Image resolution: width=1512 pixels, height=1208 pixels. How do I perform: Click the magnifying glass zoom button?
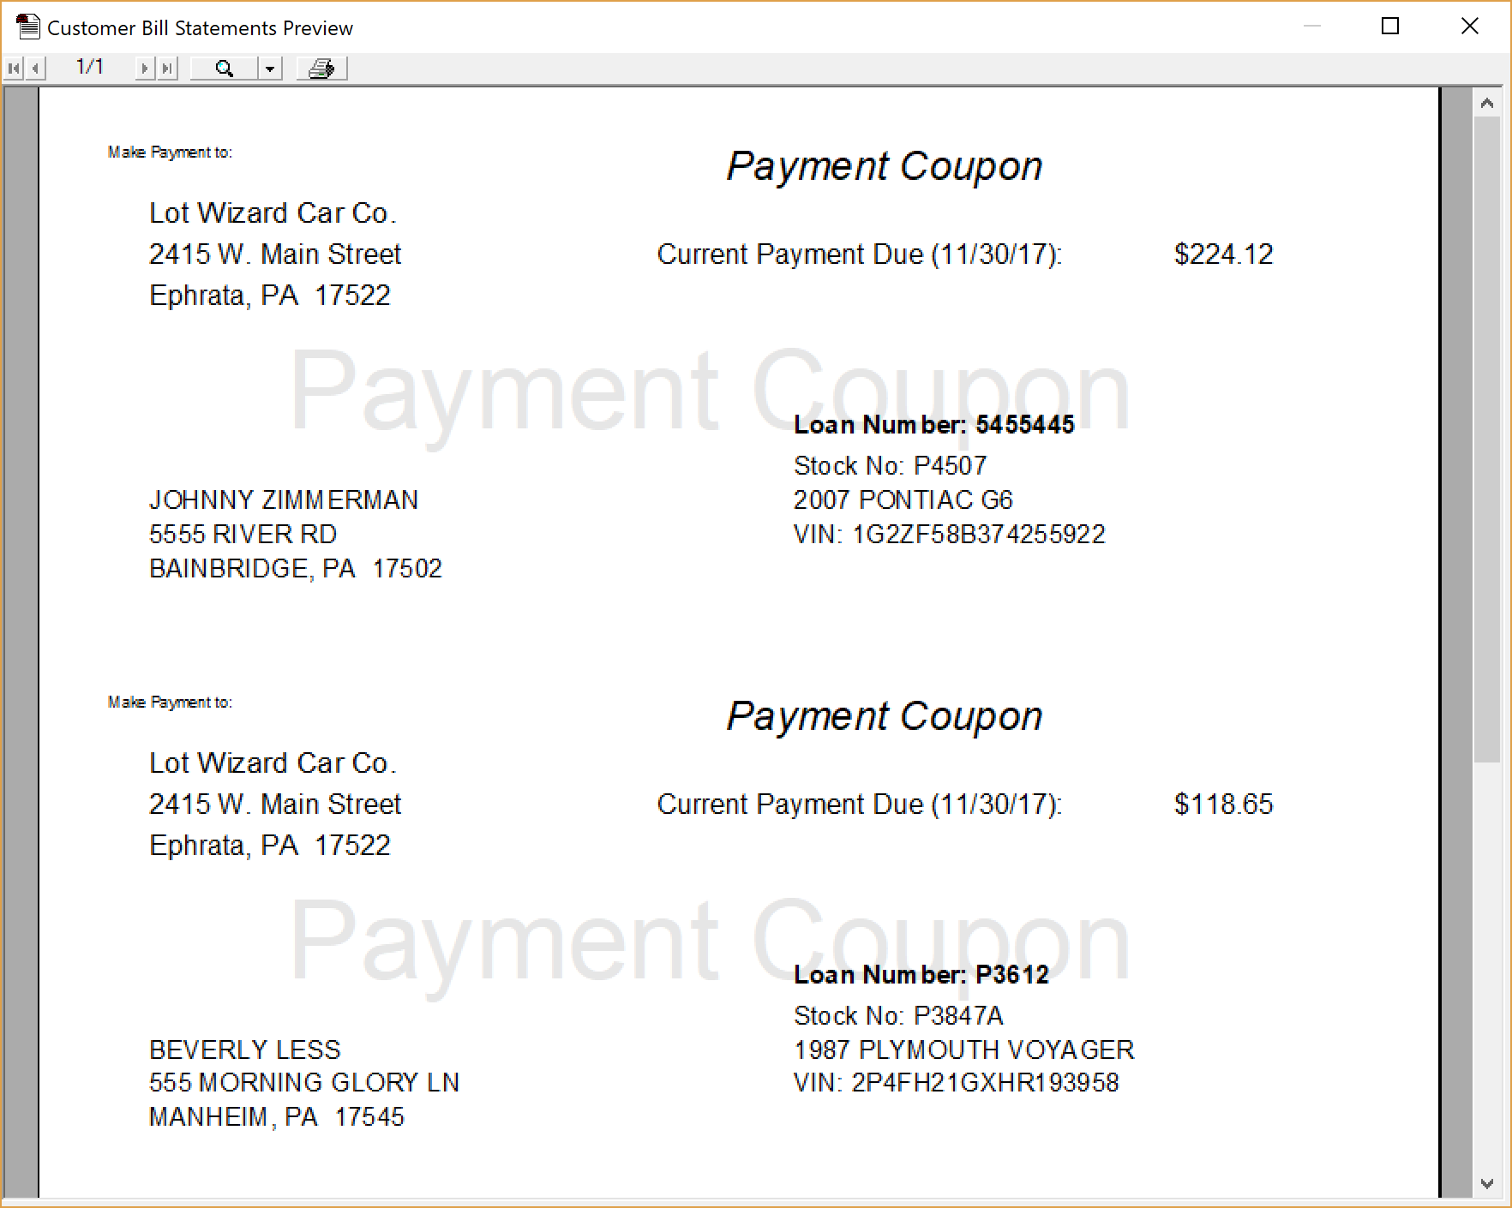point(224,69)
